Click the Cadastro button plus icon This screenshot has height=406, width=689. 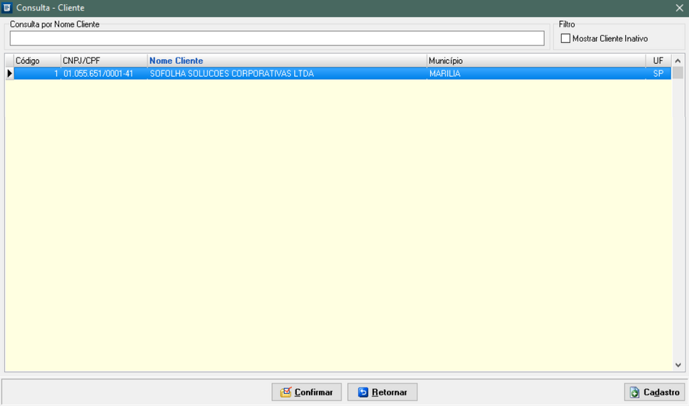pos(634,392)
